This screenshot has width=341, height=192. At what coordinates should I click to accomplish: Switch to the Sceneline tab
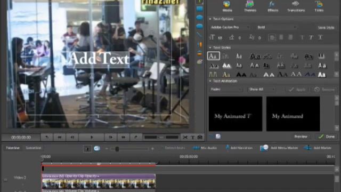coord(33,148)
